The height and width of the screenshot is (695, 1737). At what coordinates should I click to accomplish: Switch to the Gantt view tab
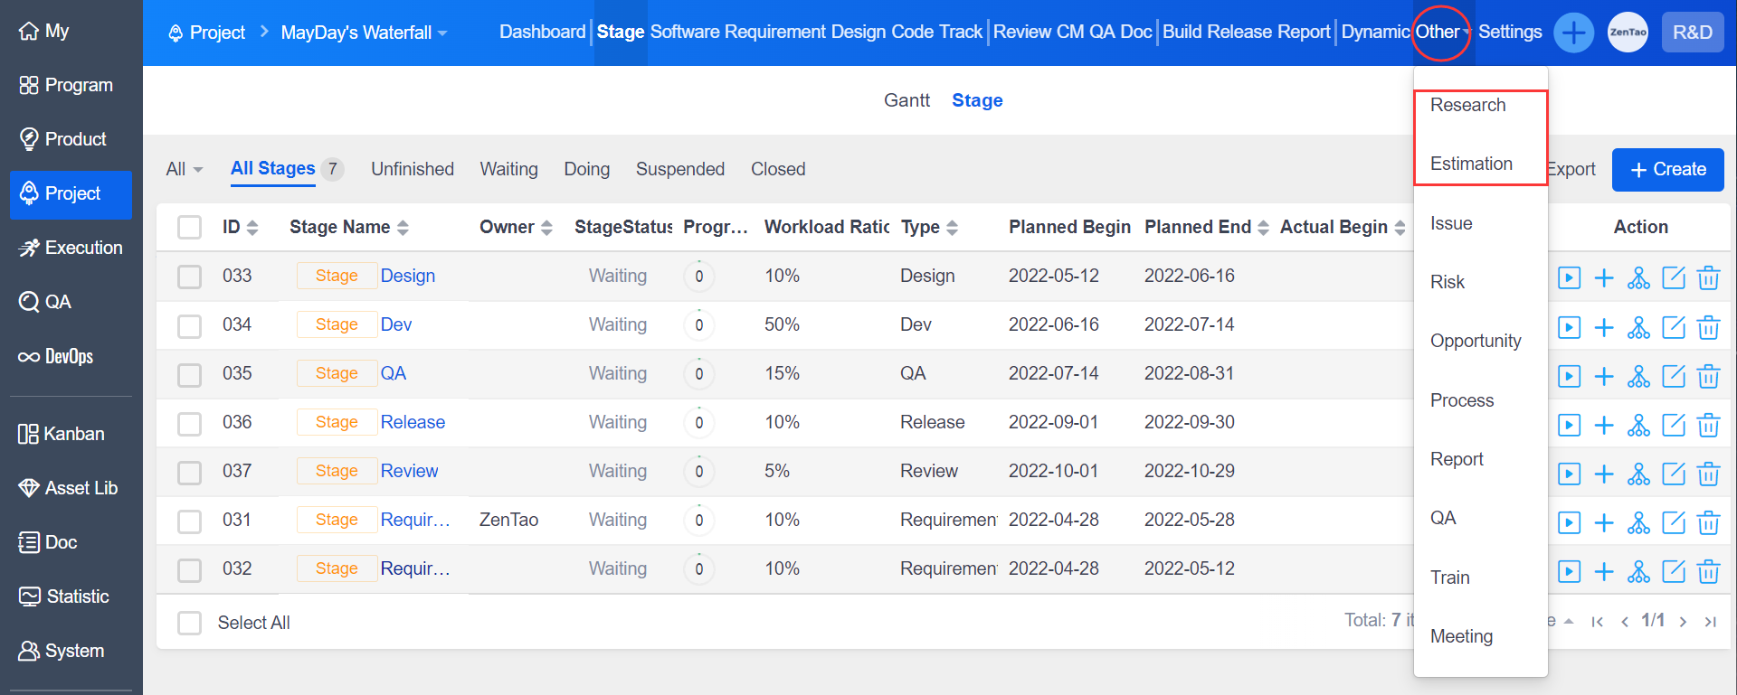point(906,100)
